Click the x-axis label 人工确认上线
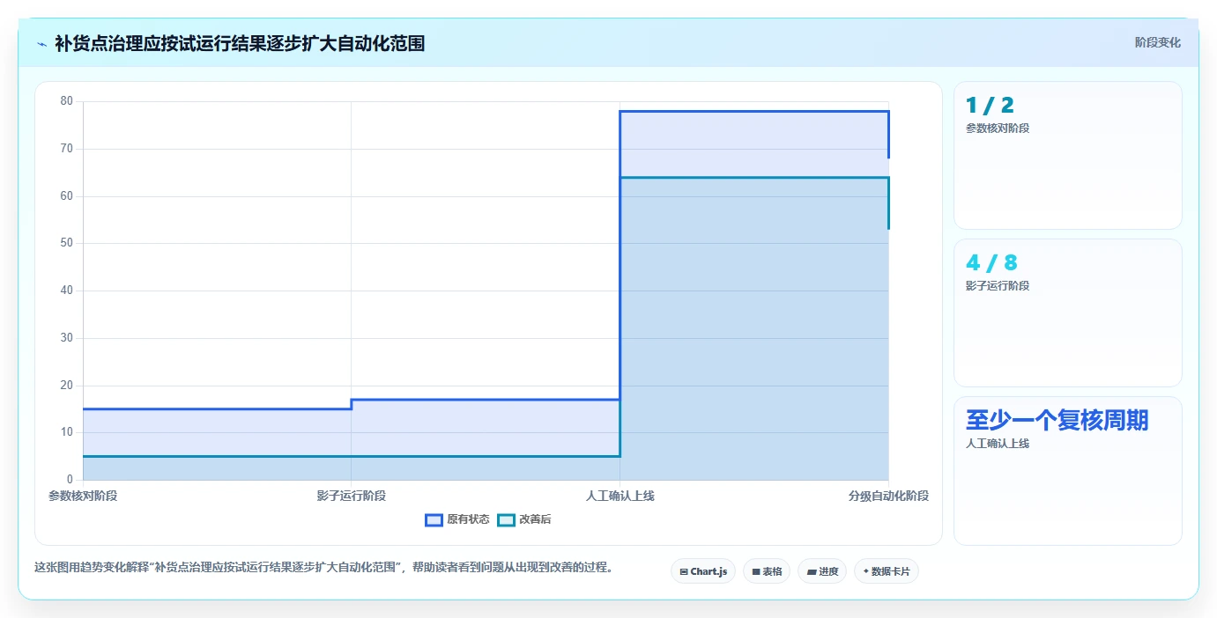 (x=620, y=496)
